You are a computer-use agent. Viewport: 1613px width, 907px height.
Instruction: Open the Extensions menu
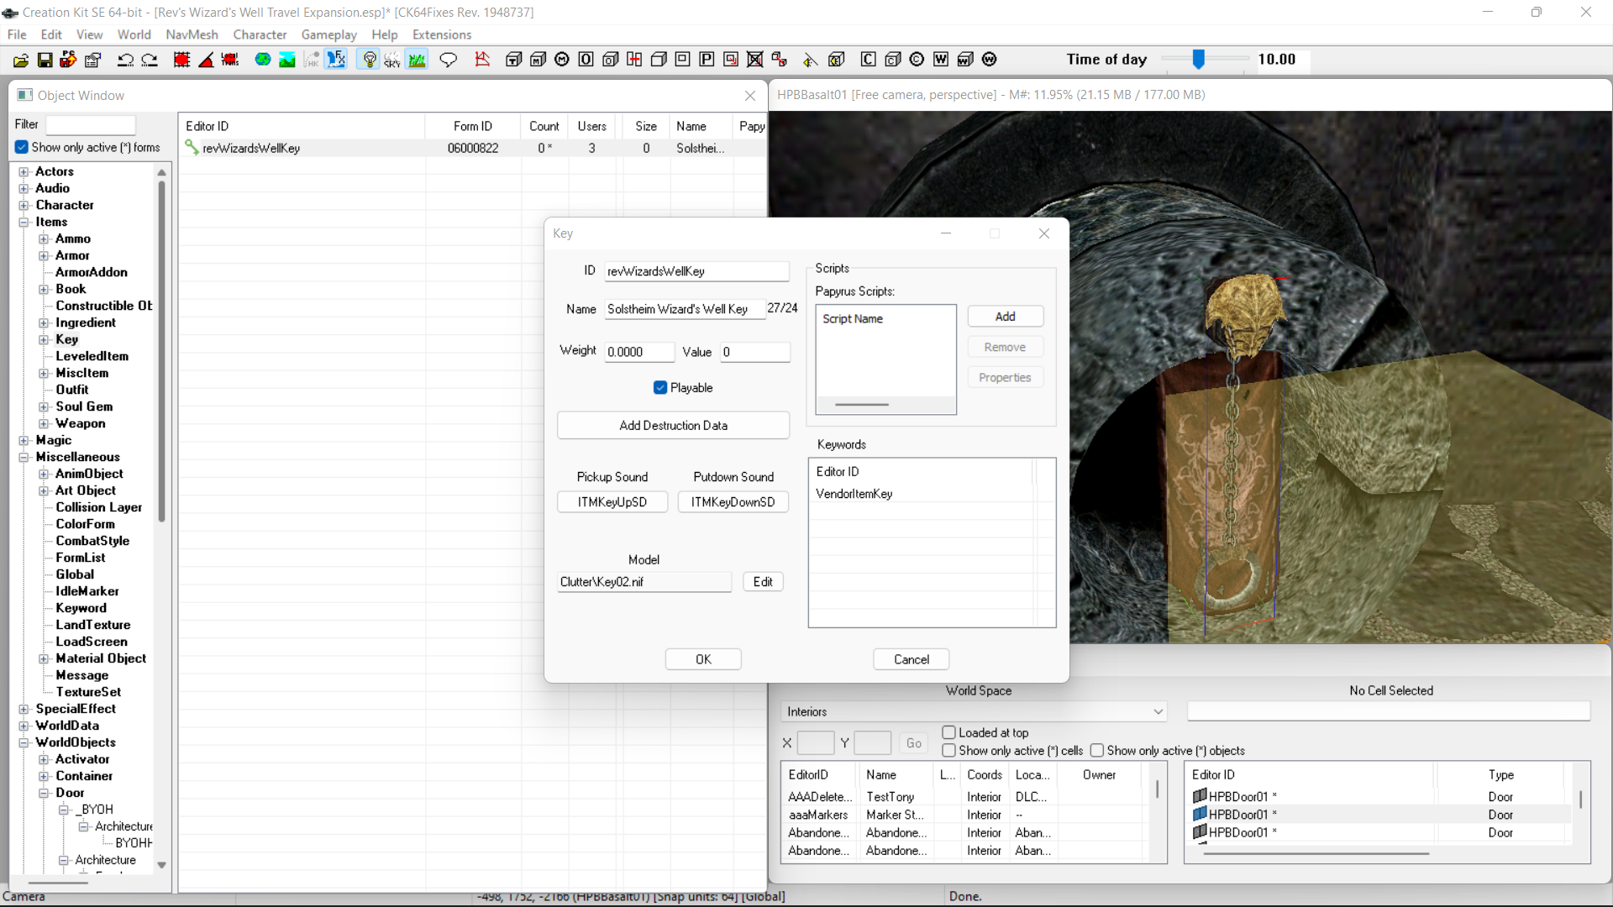(442, 34)
